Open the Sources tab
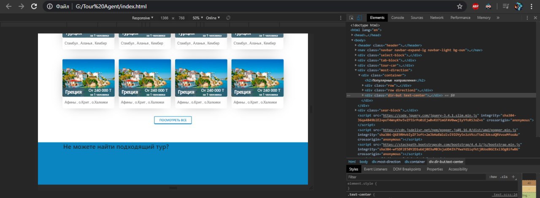540x198 pixels. pos(417,18)
